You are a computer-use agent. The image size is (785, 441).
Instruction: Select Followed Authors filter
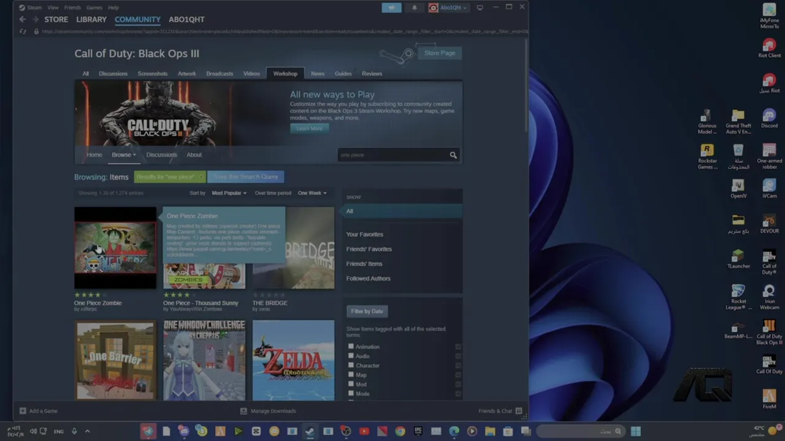[x=368, y=279]
